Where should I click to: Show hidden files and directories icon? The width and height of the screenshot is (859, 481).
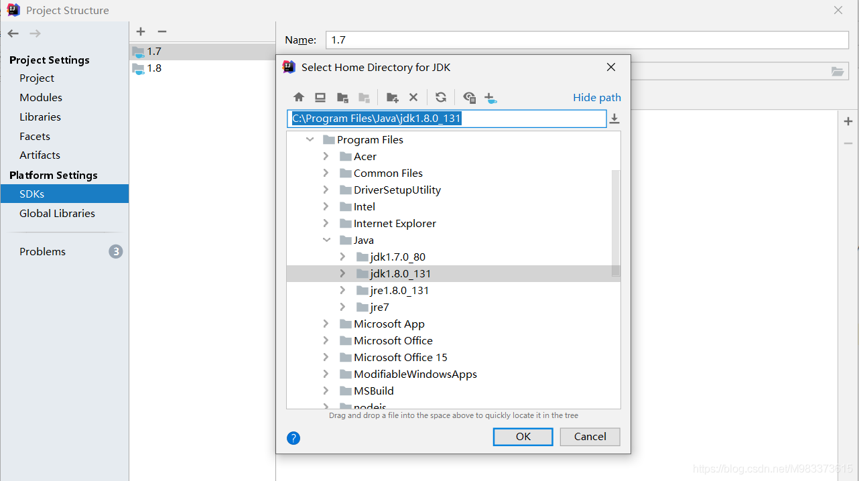pos(469,98)
